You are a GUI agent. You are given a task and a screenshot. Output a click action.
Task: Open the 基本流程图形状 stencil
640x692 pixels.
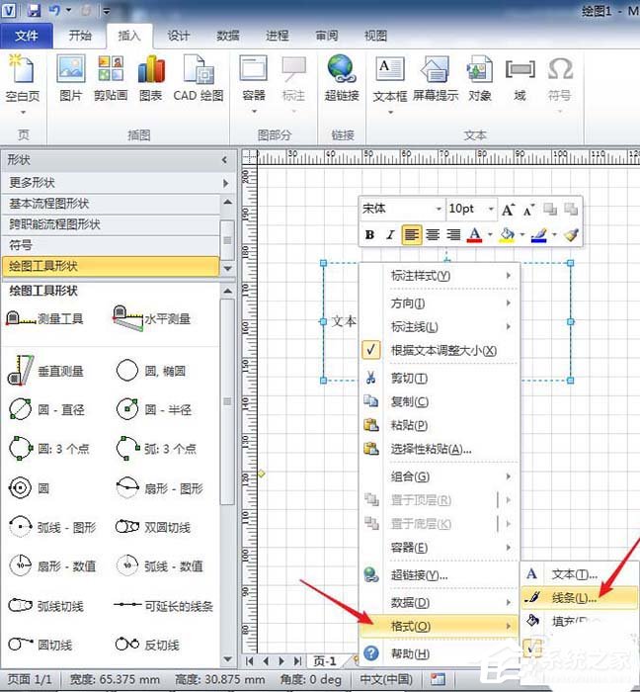tap(111, 204)
